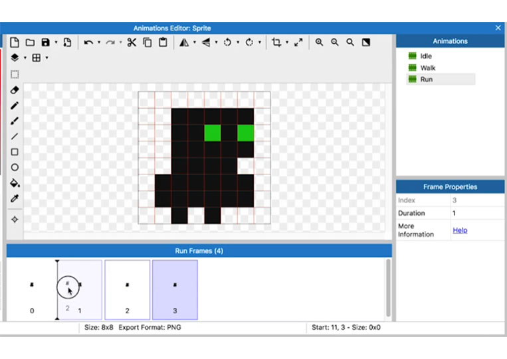Click the Frame Properties panel header

pos(450,187)
